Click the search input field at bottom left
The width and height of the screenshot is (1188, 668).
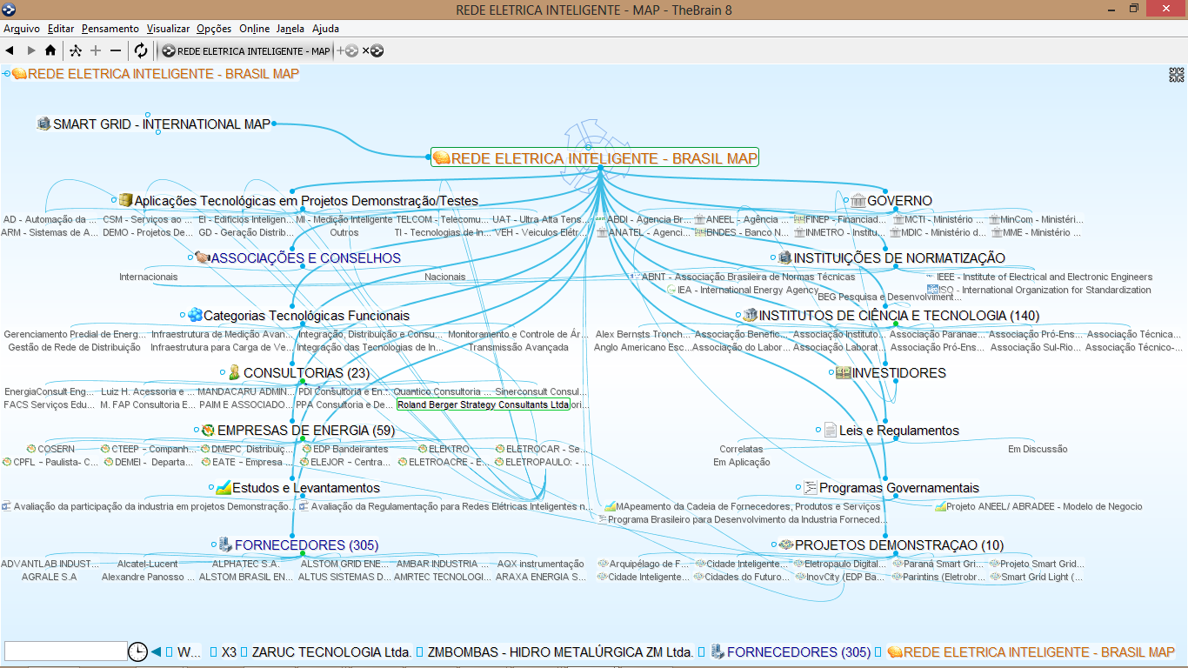[x=66, y=651]
